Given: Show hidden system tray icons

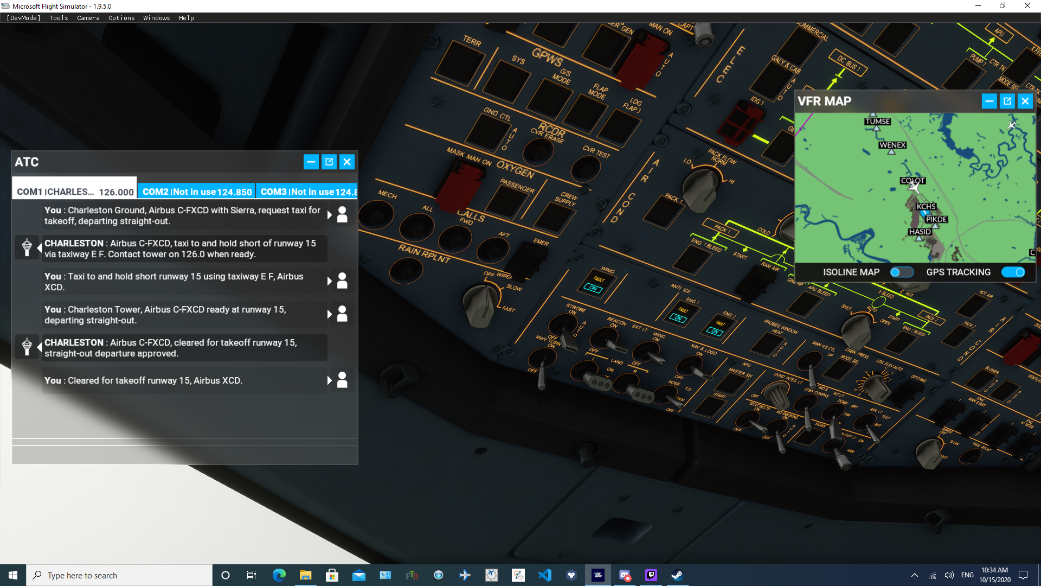Looking at the screenshot, I should 915,575.
